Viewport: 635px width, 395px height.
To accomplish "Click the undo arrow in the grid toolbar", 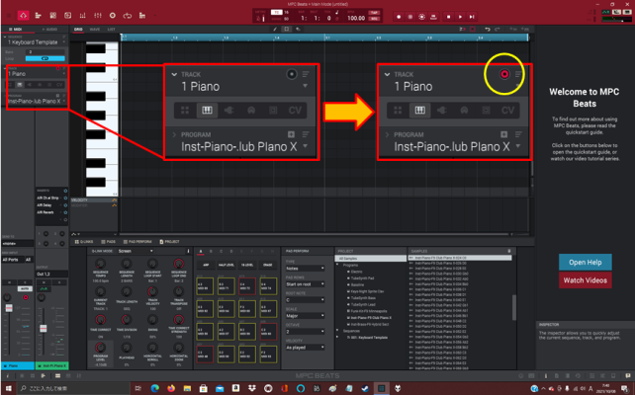I will coord(488,29).
